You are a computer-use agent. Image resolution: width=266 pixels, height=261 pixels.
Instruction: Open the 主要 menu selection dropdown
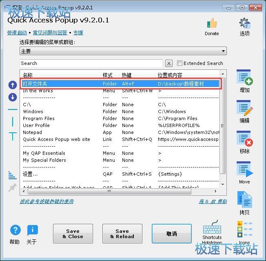point(123,51)
